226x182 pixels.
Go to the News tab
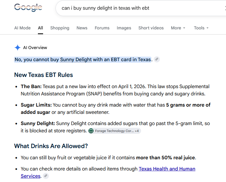pos(82,28)
